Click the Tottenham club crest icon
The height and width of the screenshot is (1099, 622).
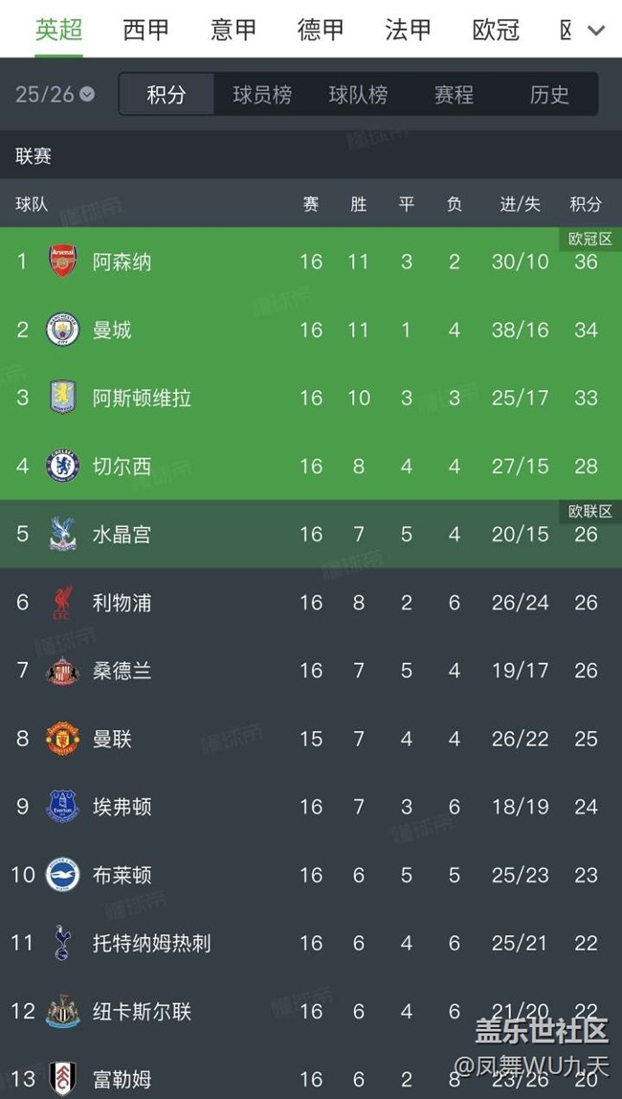(x=63, y=943)
